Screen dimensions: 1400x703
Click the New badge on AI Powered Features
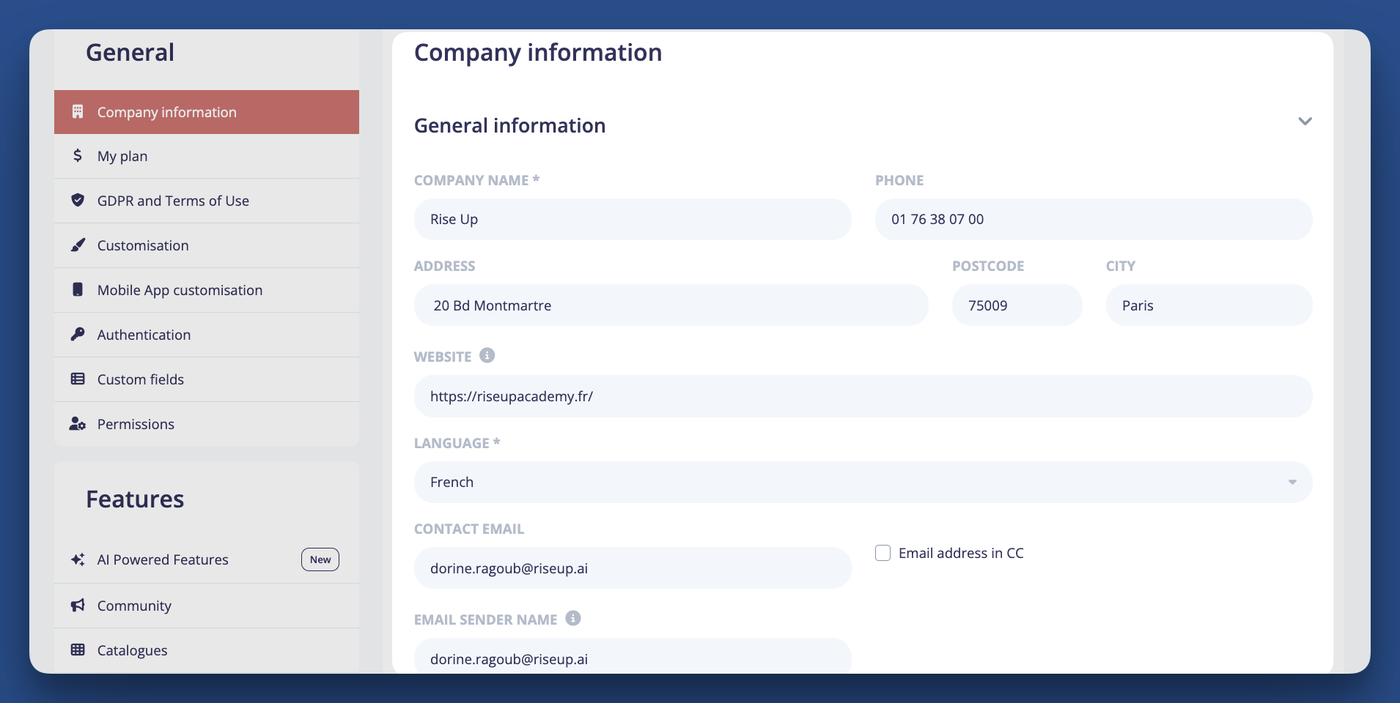point(320,559)
